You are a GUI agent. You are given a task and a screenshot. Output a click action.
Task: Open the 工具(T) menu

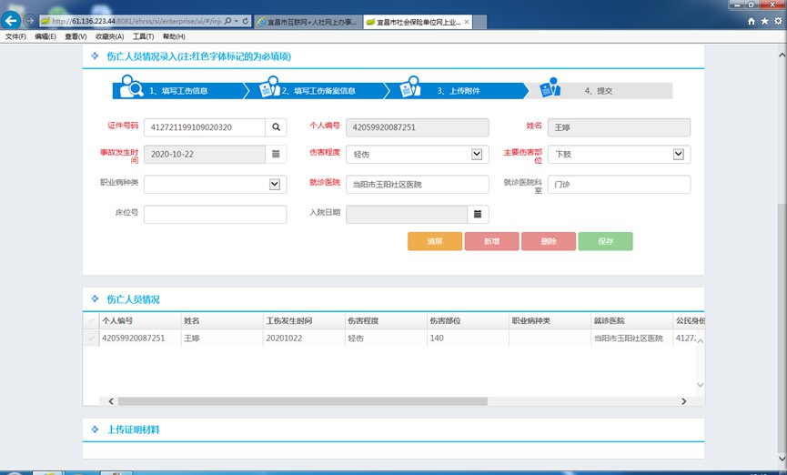coord(143,36)
